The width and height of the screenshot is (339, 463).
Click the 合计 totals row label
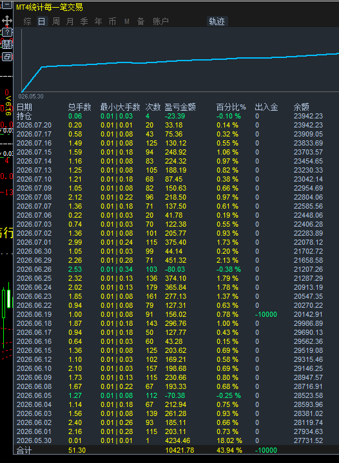point(24,450)
